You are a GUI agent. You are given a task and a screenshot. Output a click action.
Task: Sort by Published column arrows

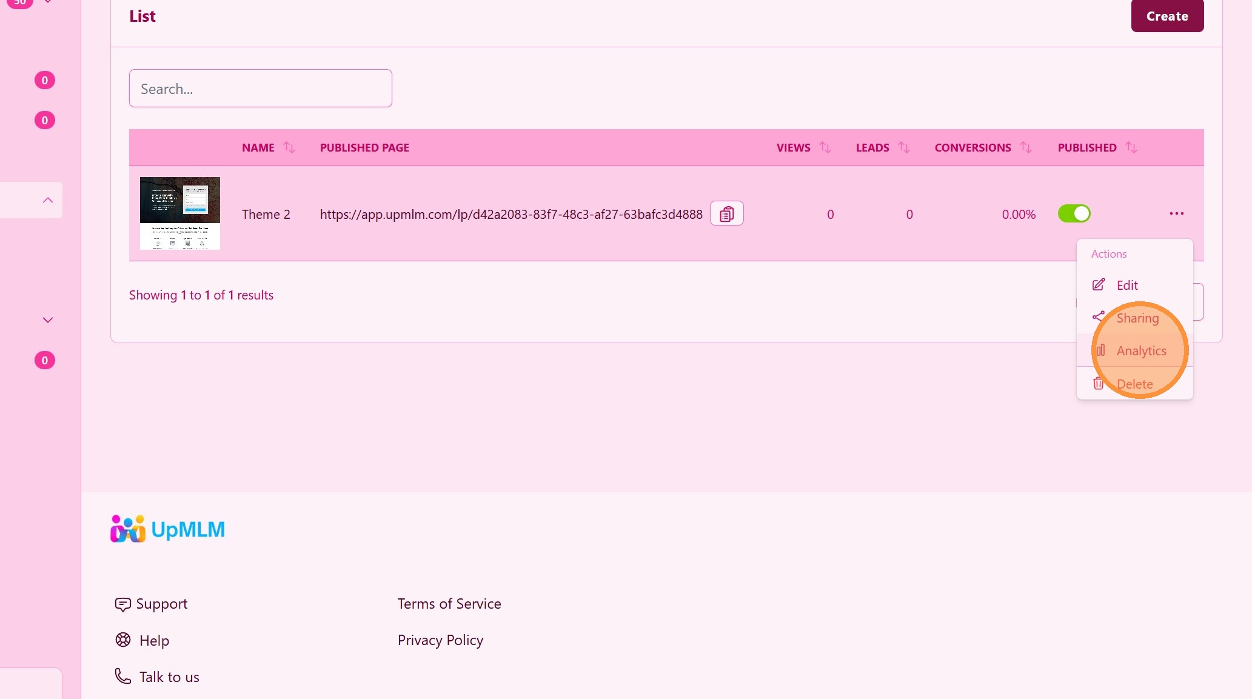tap(1131, 147)
